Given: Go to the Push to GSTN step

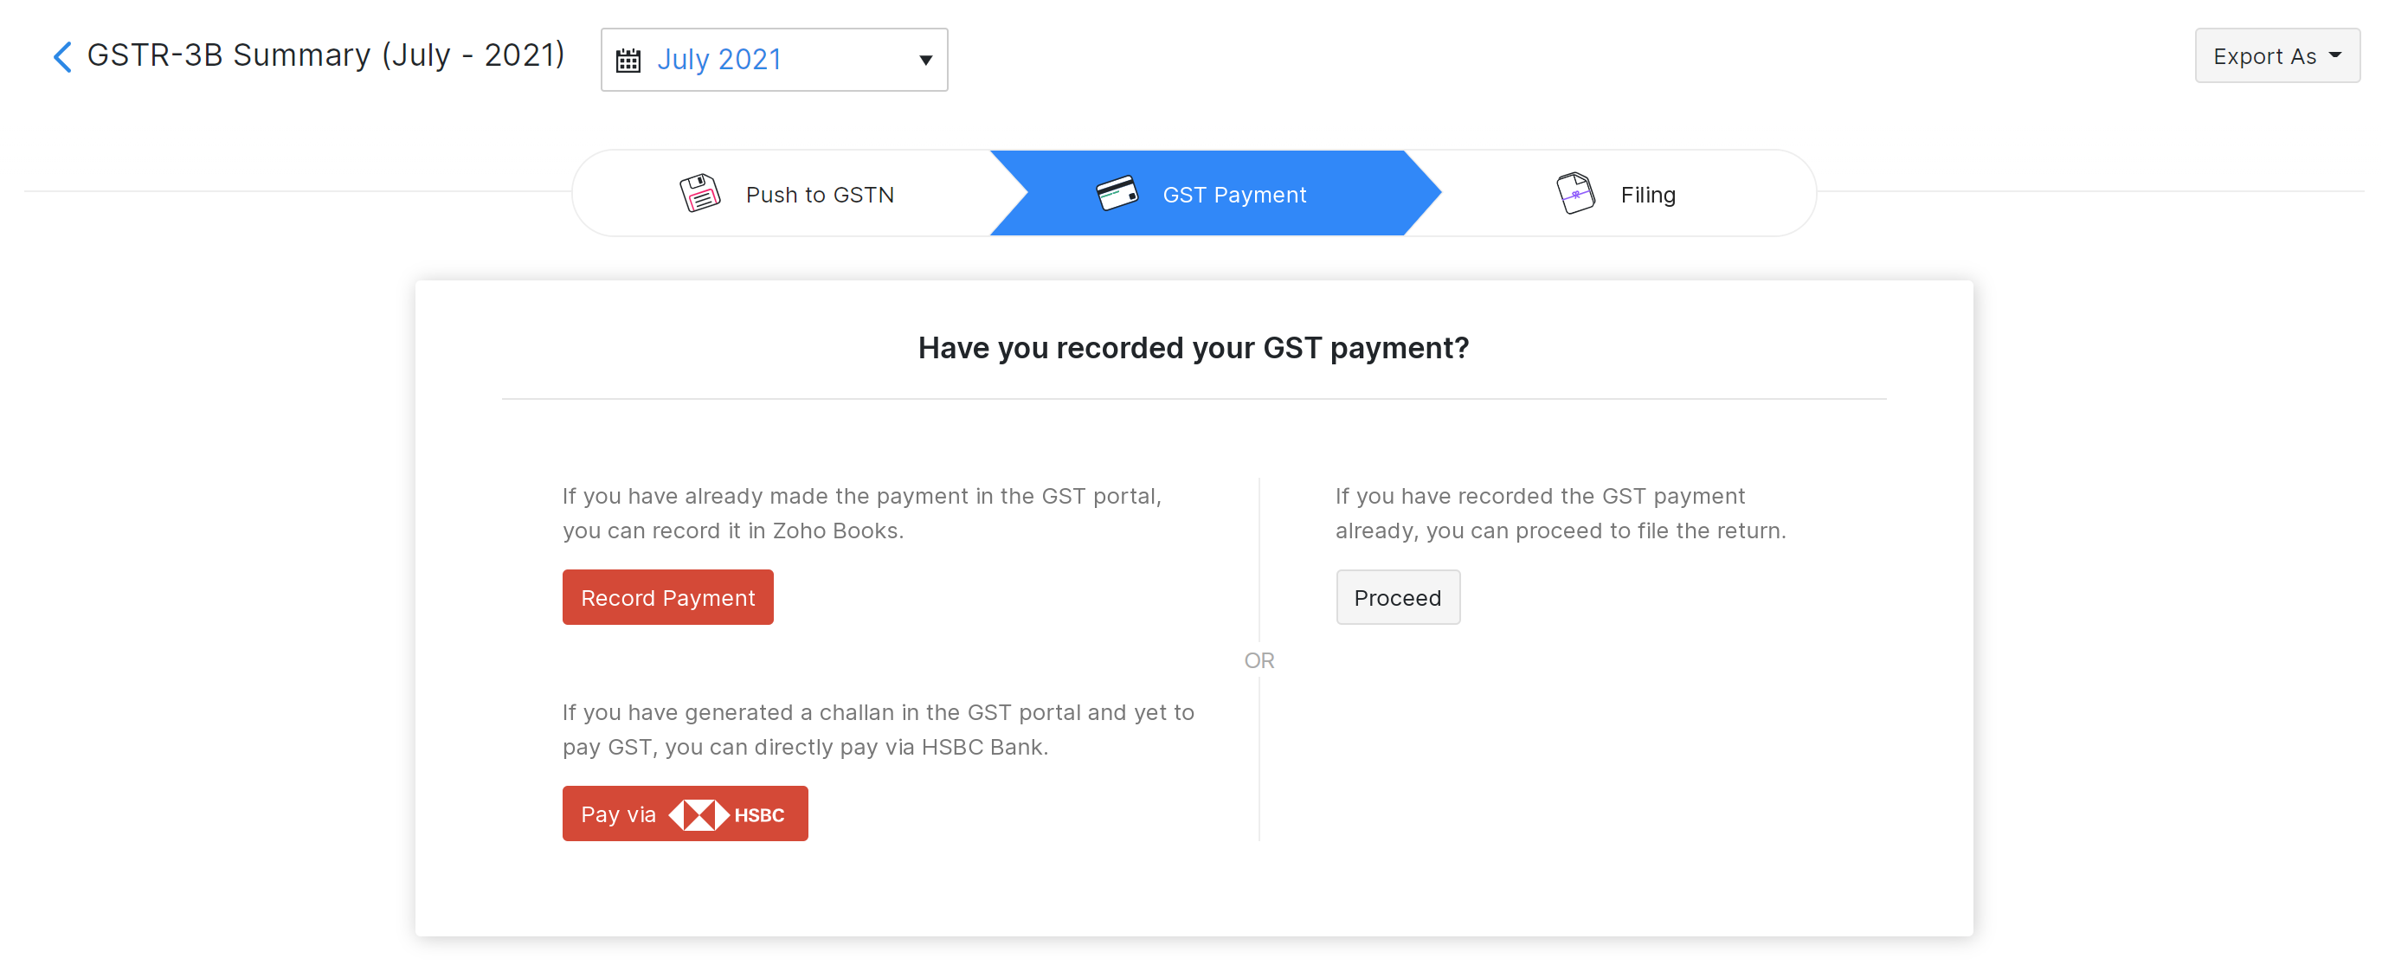Looking at the screenshot, I should pyautogui.click(x=820, y=195).
